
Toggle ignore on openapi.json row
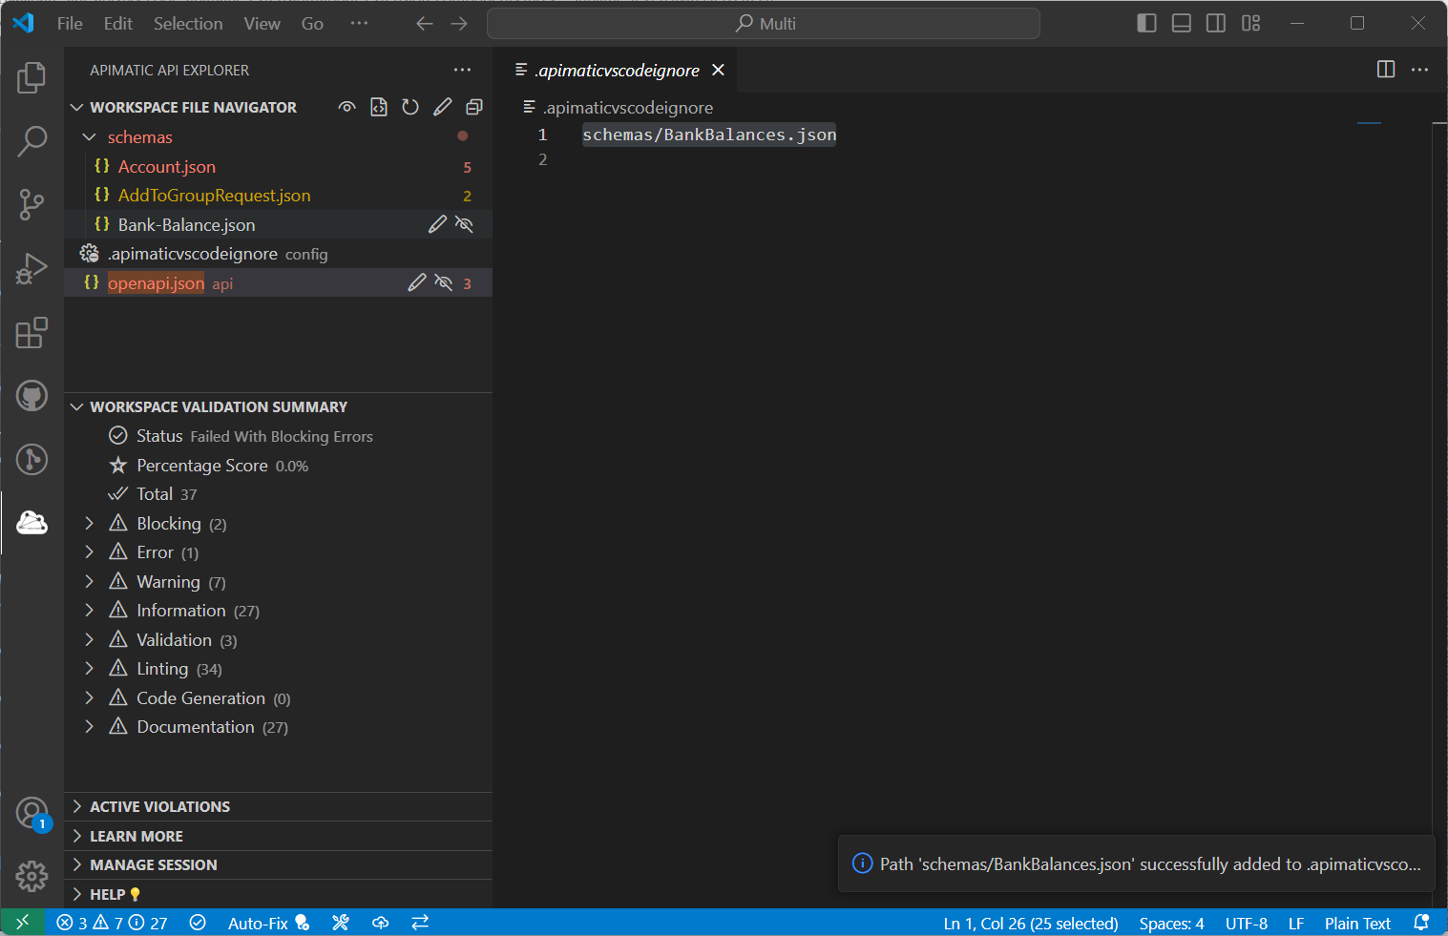tap(444, 282)
